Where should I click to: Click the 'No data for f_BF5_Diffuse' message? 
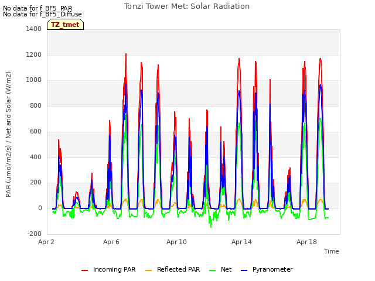tap(42, 14)
